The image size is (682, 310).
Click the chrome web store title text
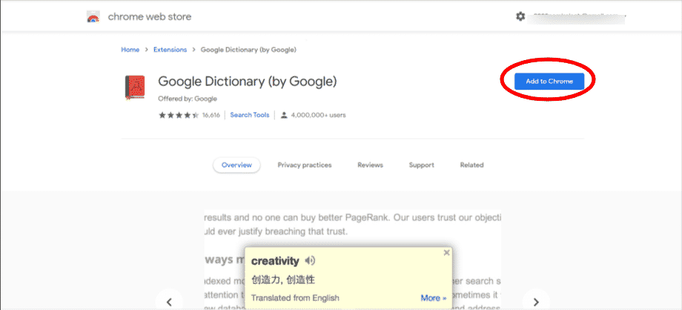tap(150, 17)
